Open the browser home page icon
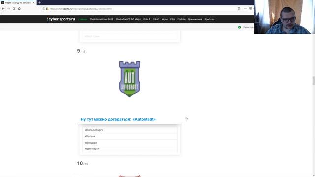The image size is (315, 177). point(19,9)
